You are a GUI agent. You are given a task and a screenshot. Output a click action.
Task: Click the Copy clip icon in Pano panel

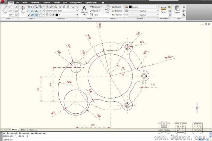(x=184, y=11)
